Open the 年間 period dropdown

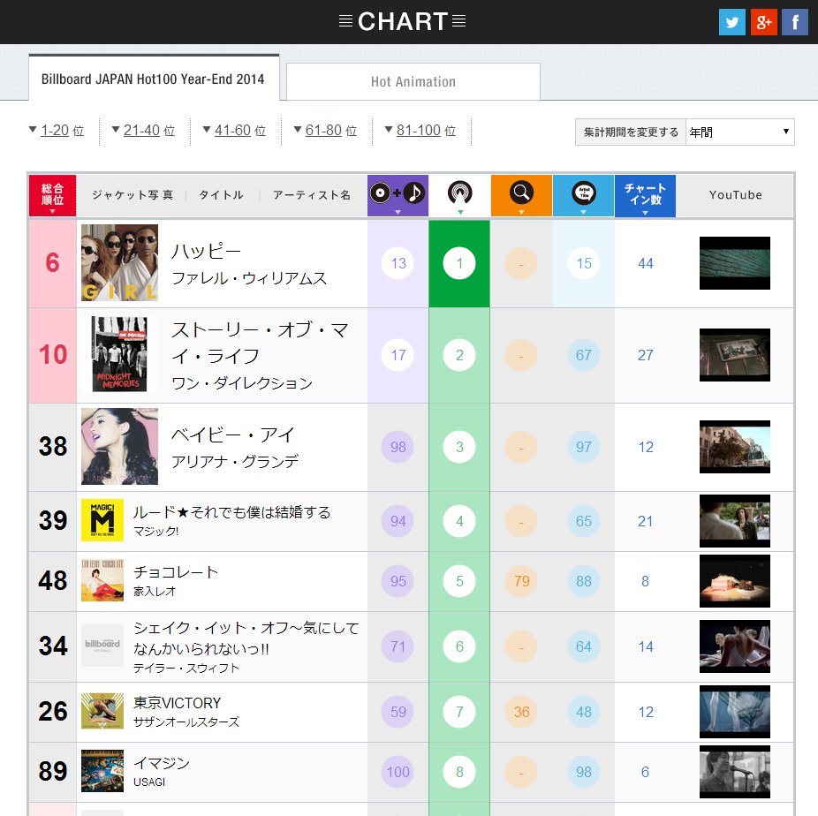pyautogui.click(x=739, y=132)
